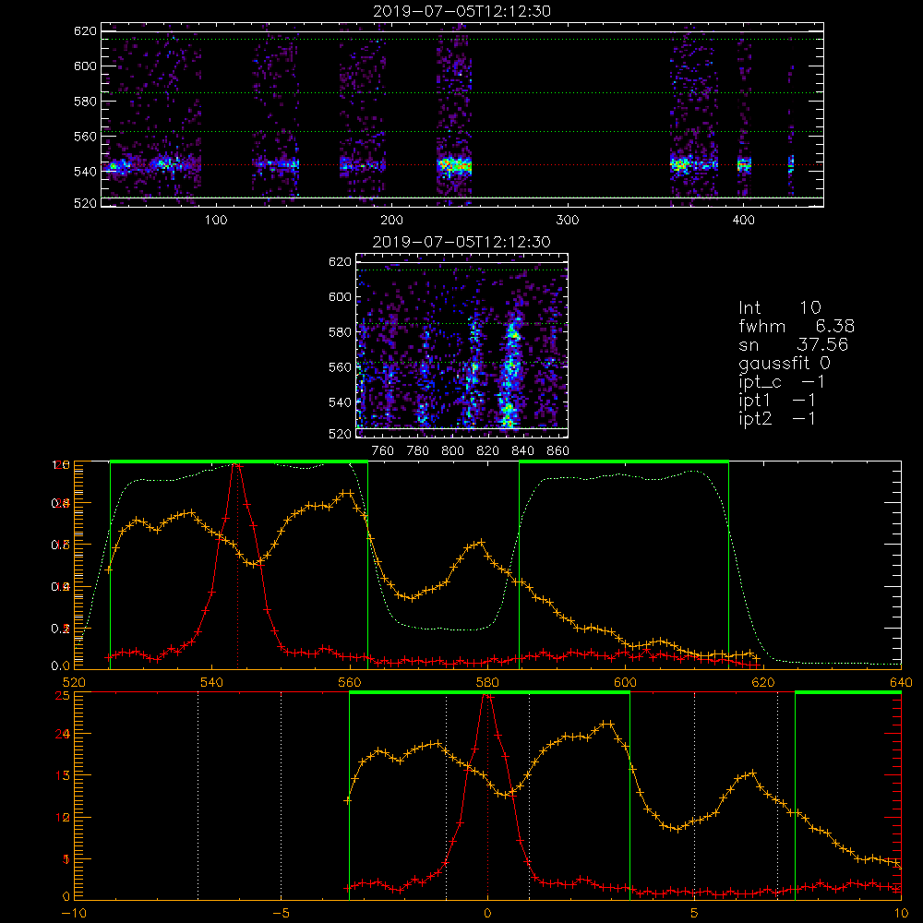Click the brightest emission patch in the top spectrogram
Image resolution: width=923 pixels, height=923 pixels.
tap(454, 165)
